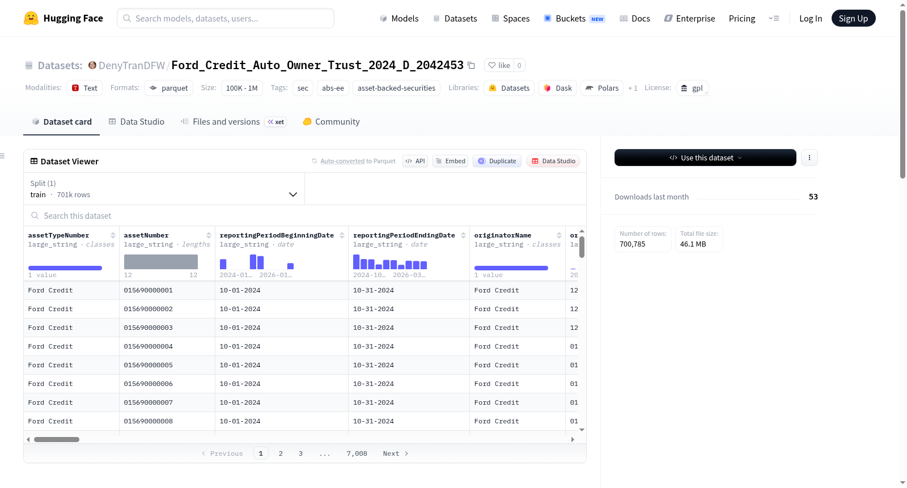This screenshot has width=907, height=488.
Task: Focus the Search this dataset field
Action: tap(305, 215)
